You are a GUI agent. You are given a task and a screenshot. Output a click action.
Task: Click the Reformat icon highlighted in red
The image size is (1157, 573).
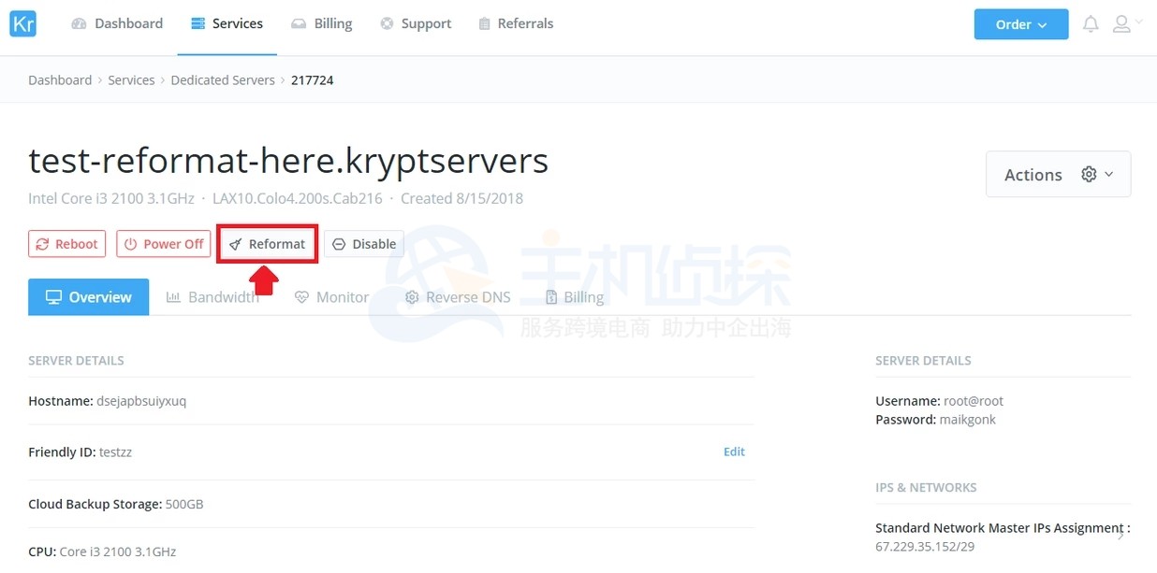[234, 243]
